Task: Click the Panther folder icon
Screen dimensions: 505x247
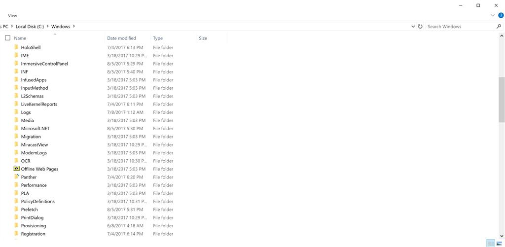Action: point(17,177)
